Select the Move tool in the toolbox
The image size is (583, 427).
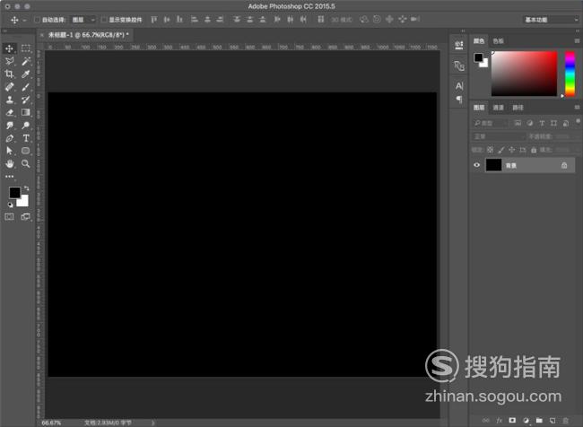9,48
